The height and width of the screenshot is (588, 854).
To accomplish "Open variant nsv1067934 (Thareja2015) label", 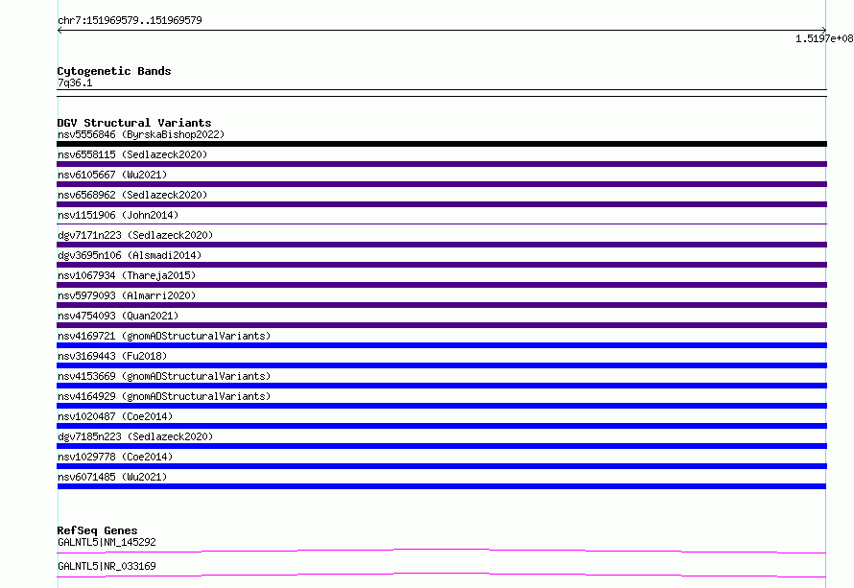I will click(x=127, y=275).
